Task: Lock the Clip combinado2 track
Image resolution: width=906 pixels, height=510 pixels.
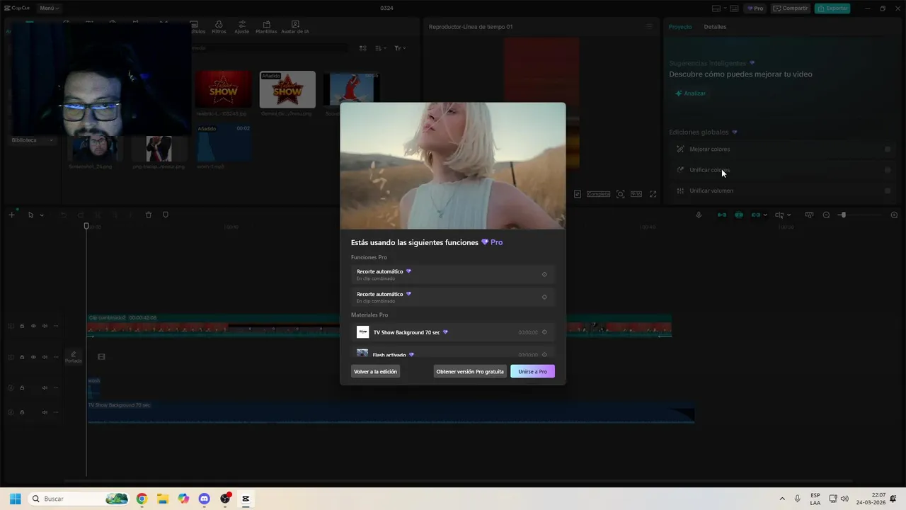Action: pos(22,326)
